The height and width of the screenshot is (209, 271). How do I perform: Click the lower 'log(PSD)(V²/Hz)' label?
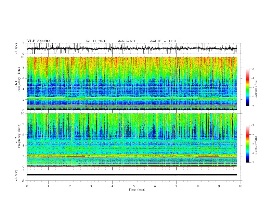point(256,145)
